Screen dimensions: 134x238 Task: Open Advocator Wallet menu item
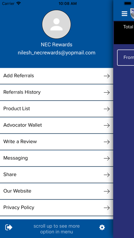56,125
